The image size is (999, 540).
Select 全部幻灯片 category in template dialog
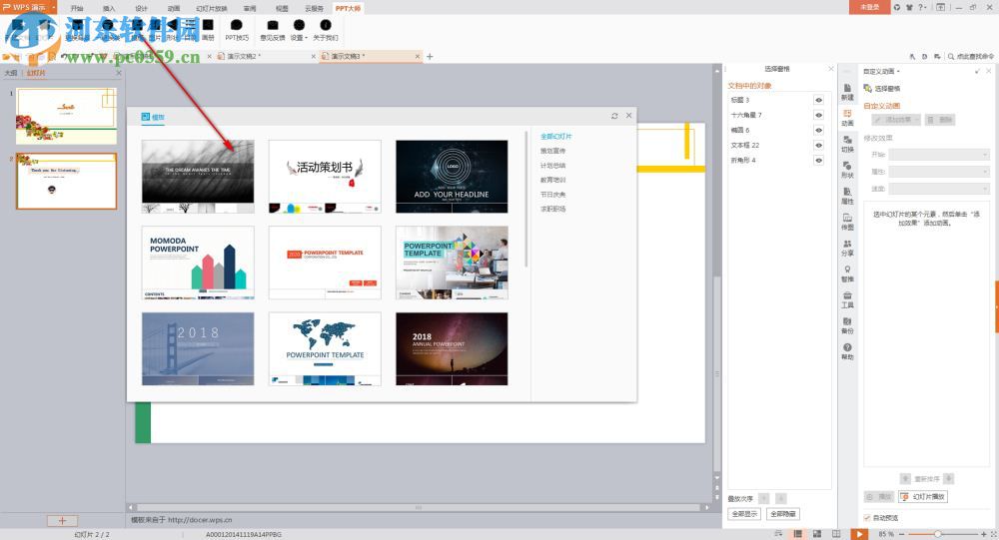tap(556, 137)
